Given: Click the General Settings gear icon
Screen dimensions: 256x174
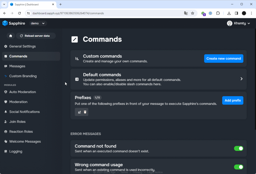Looking at the screenshot, I should pos(6,46).
